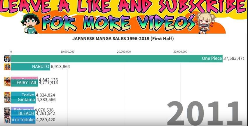The height and width of the screenshot is (126, 248).
Task: Click the purple Bakuman bar
Action: tap(22, 108)
